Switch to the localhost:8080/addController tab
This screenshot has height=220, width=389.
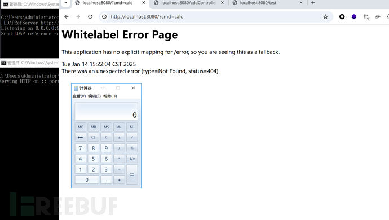[x=189, y=3]
